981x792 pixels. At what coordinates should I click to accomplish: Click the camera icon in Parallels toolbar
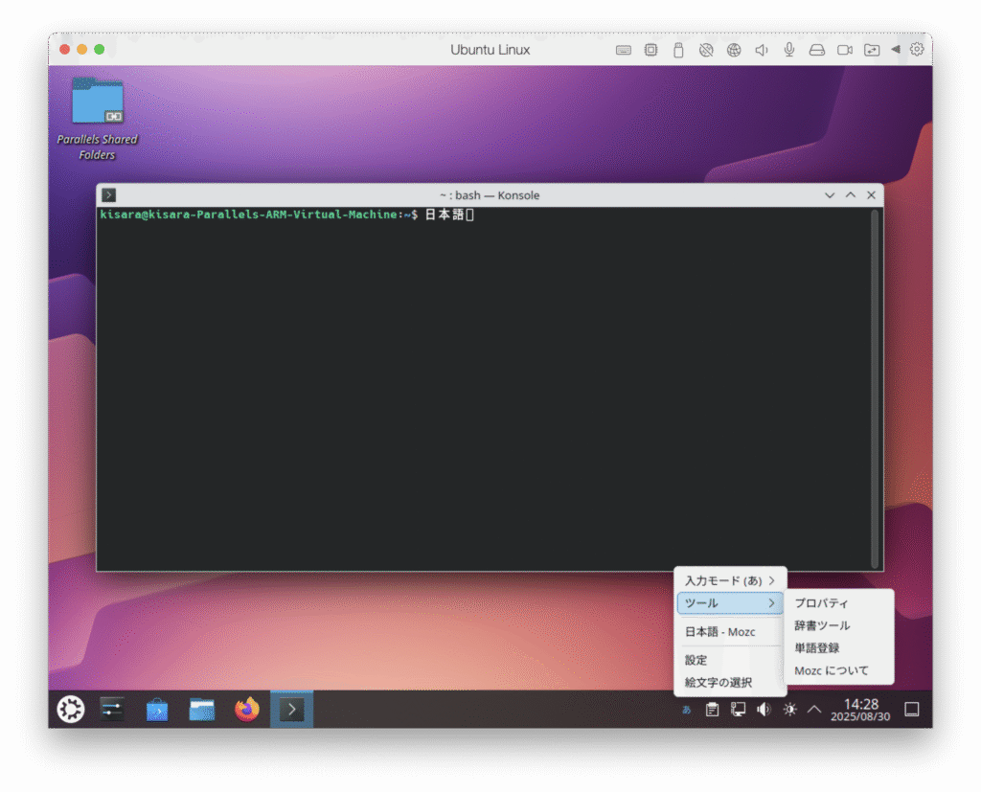(845, 50)
